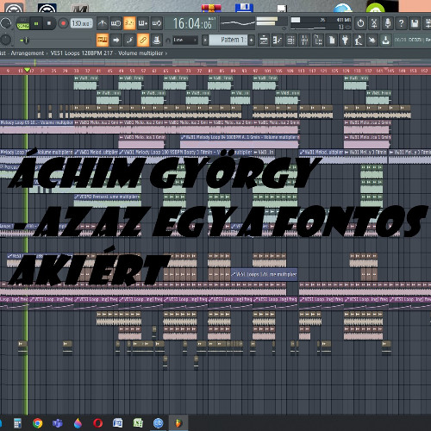Open qBittorrent from the taskbar
The image size is (431, 431).
pos(158,423)
